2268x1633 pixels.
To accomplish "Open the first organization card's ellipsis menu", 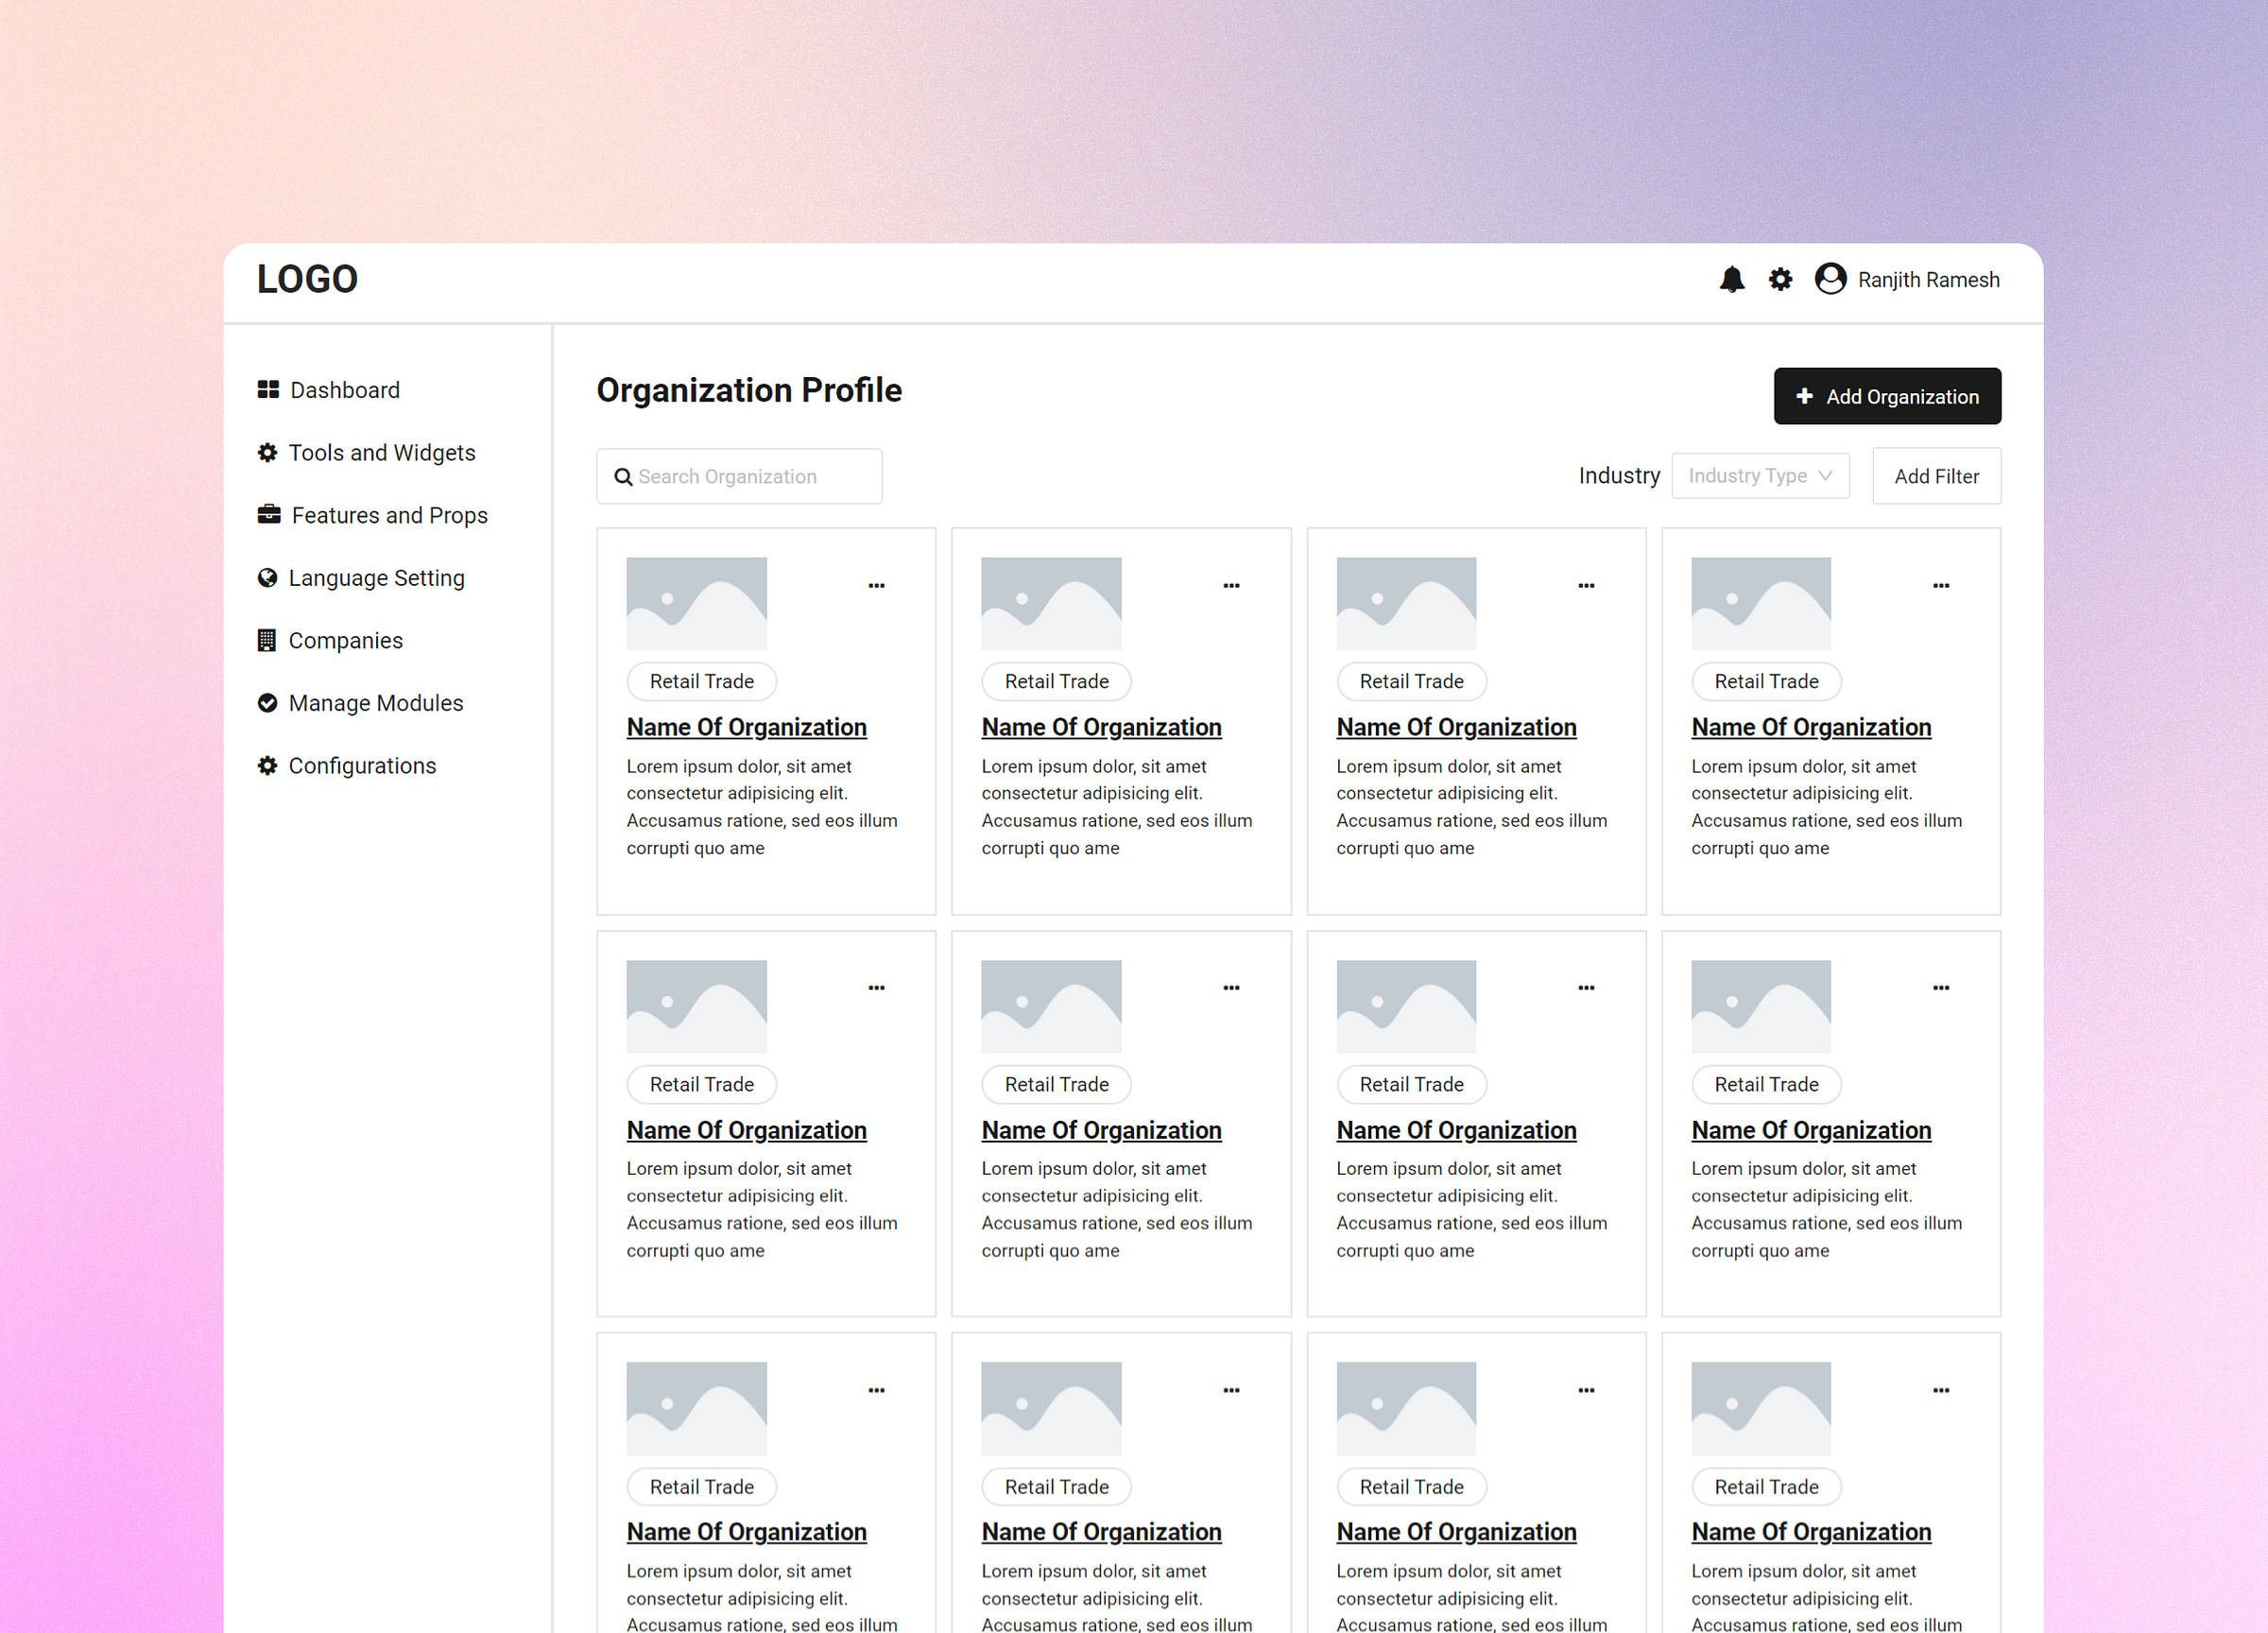I will (x=876, y=585).
